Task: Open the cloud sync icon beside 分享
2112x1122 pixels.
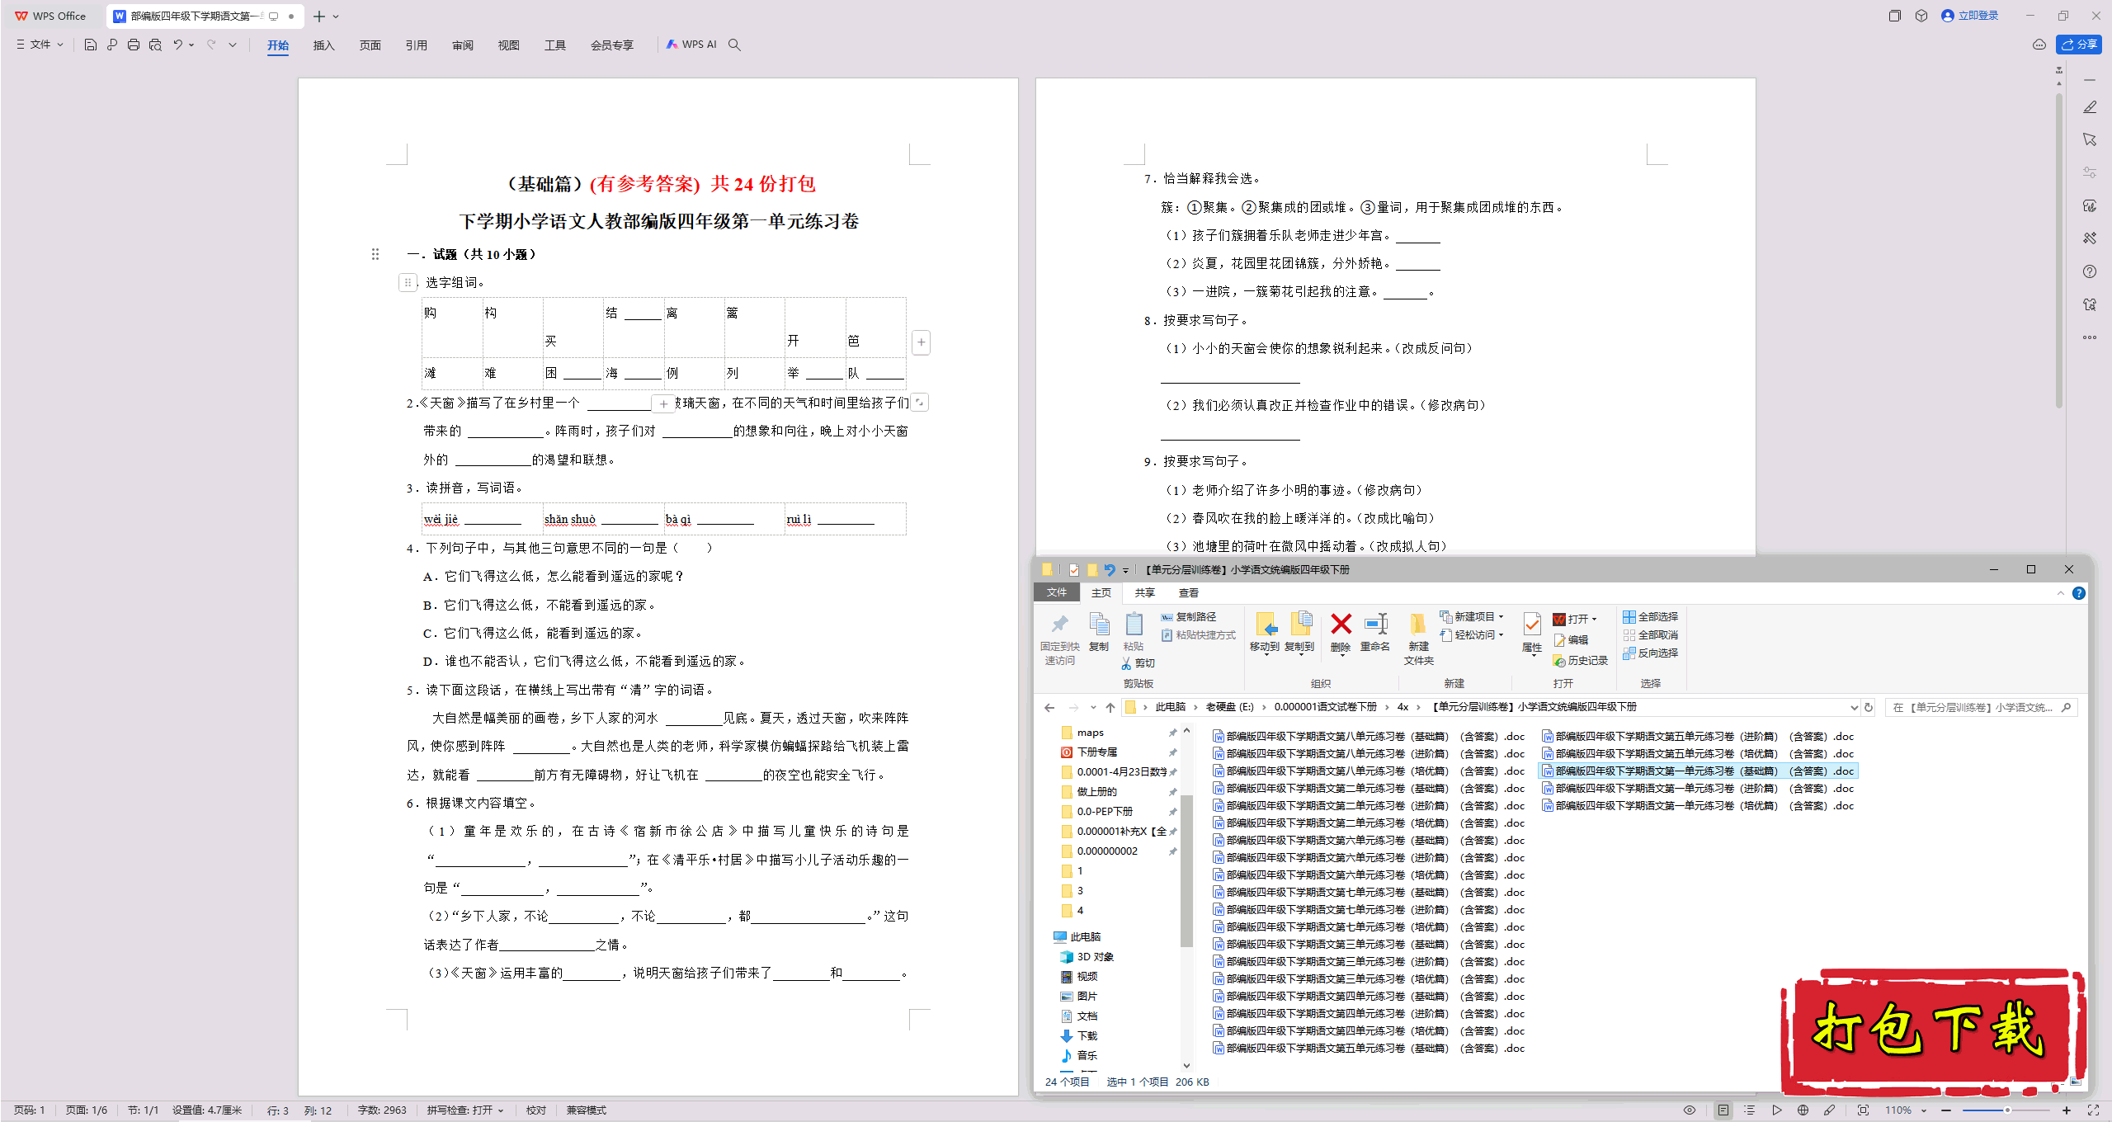Action: click(2039, 45)
